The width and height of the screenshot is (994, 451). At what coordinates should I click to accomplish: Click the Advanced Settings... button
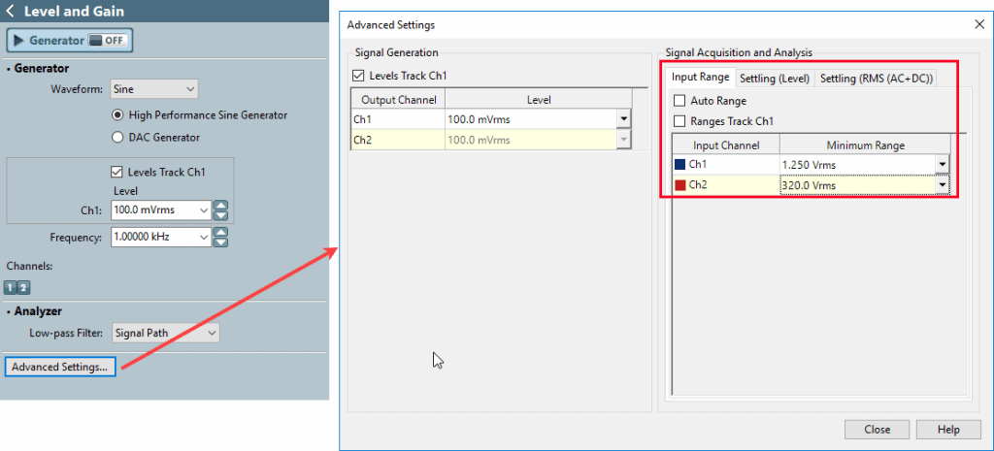click(x=59, y=367)
